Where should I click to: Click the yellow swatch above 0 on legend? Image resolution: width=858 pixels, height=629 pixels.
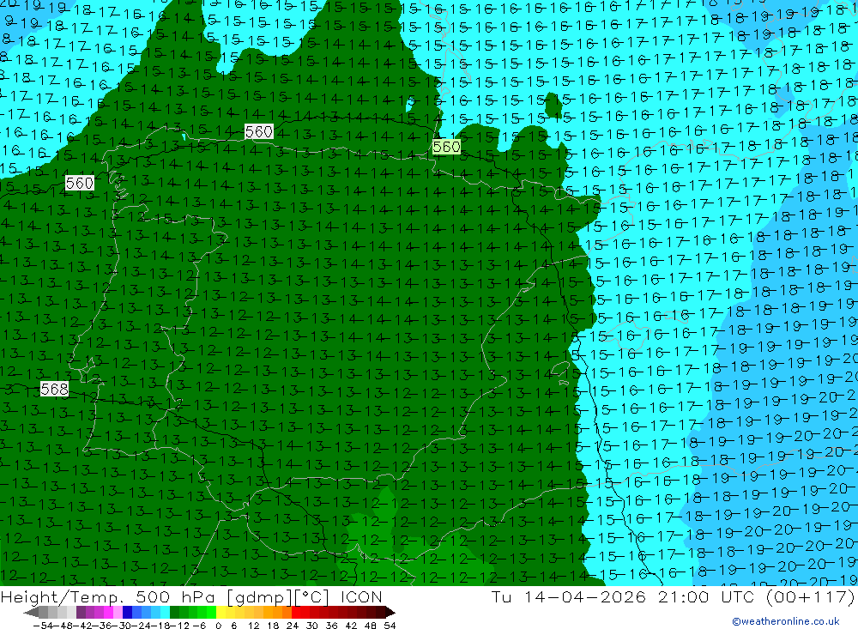tap(221, 613)
